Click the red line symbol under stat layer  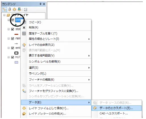click(x=16, y=34)
